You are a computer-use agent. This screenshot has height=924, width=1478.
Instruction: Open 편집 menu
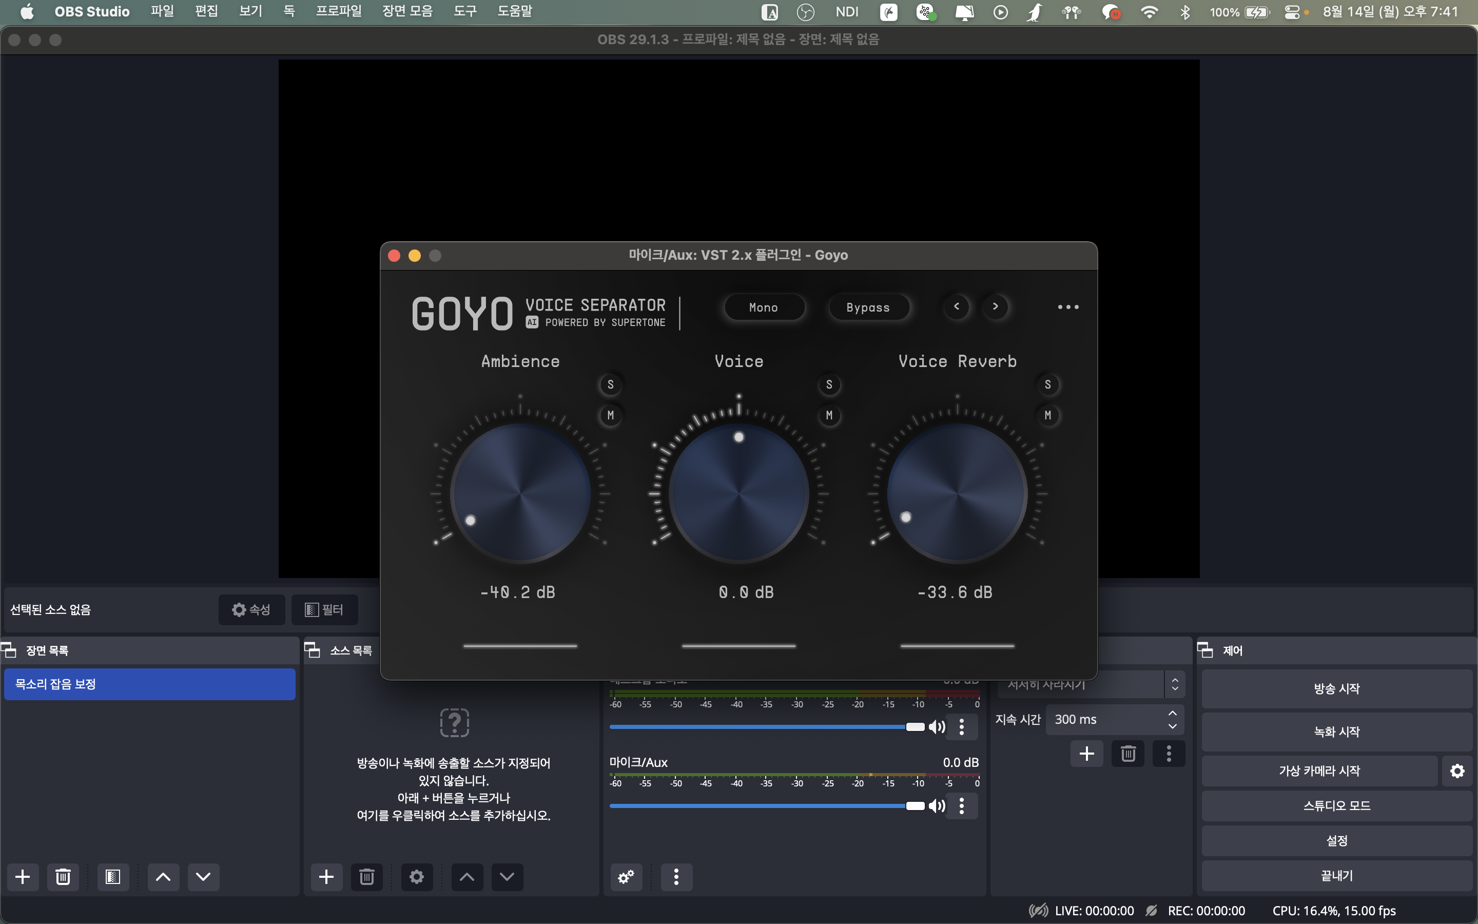(x=206, y=12)
